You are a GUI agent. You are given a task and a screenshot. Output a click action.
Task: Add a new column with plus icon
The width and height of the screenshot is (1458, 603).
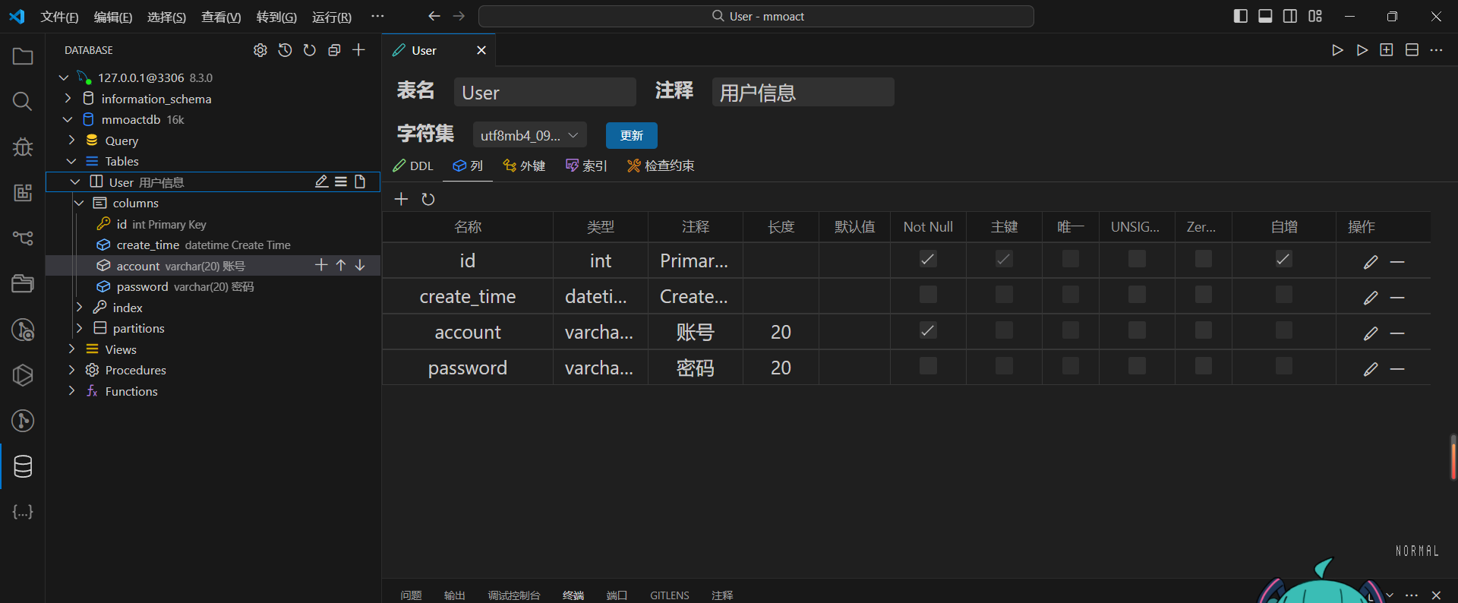tap(401, 199)
